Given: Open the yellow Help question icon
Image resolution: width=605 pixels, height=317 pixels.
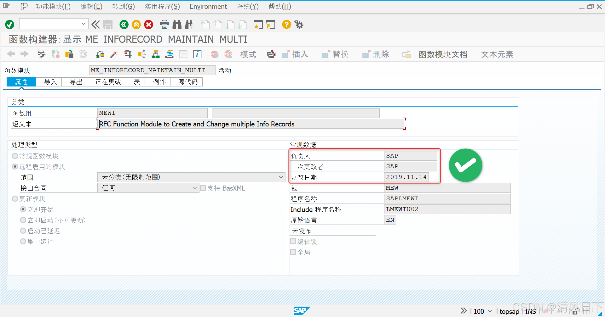Looking at the screenshot, I should (286, 25).
